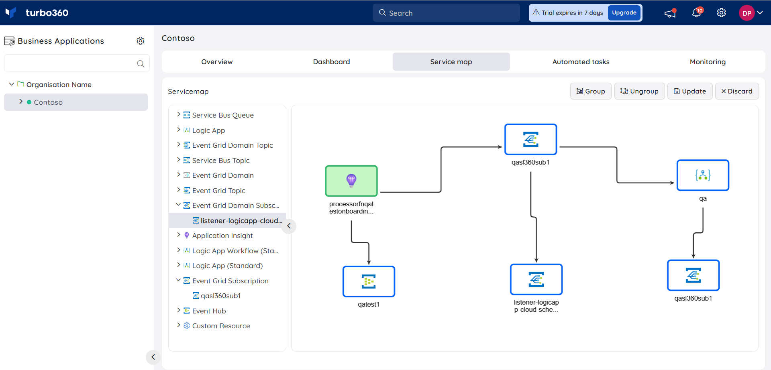The height and width of the screenshot is (370, 771).
Task: Open the Automated tasks tab
Action: tap(581, 62)
